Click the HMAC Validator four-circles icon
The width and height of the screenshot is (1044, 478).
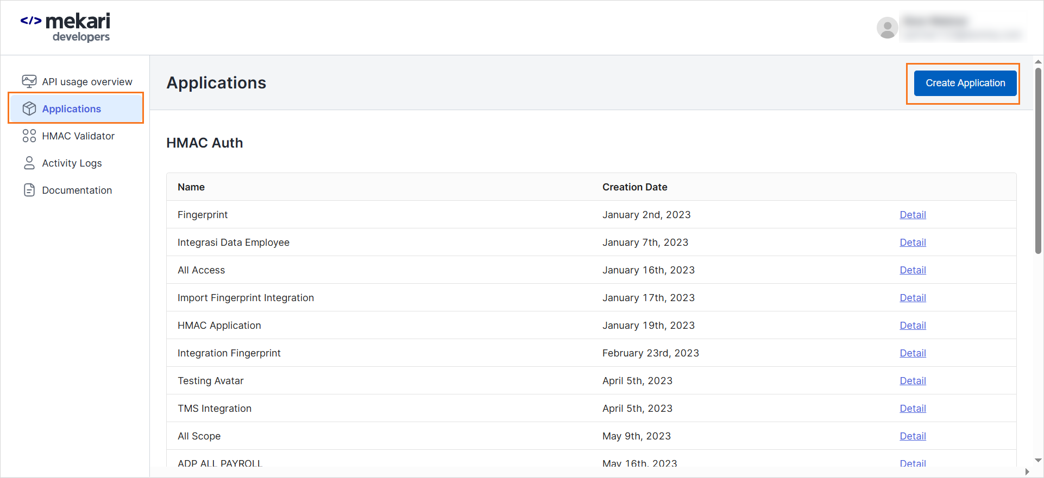[x=29, y=136]
